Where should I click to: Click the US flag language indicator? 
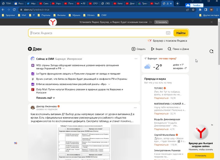point(16,143)
